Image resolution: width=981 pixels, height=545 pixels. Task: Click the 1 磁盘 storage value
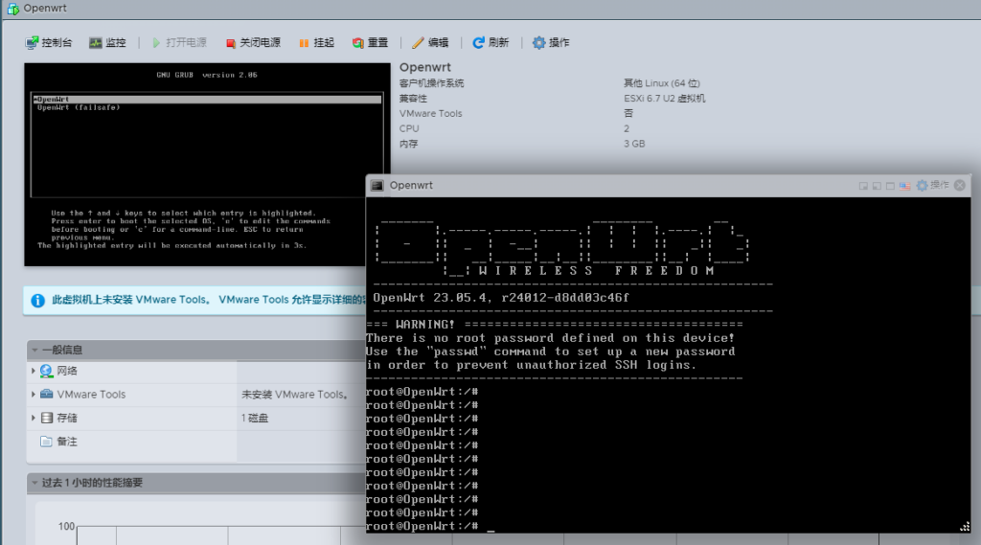(255, 418)
